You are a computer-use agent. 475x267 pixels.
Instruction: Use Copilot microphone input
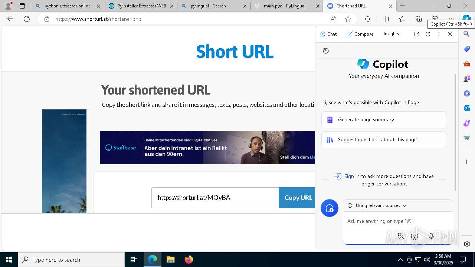click(431, 236)
